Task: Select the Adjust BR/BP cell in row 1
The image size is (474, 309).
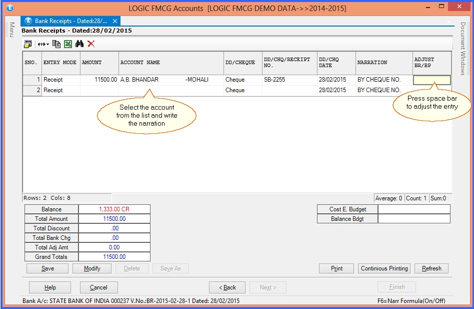Action: click(x=432, y=80)
